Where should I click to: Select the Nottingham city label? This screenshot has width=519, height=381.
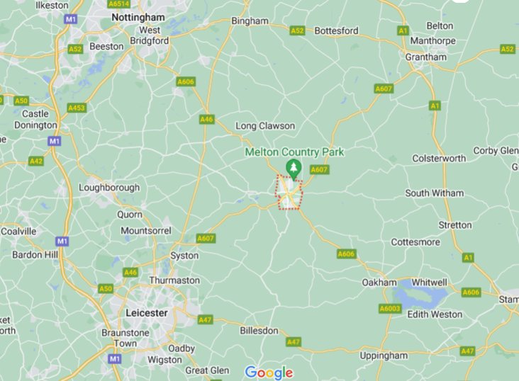(138, 18)
